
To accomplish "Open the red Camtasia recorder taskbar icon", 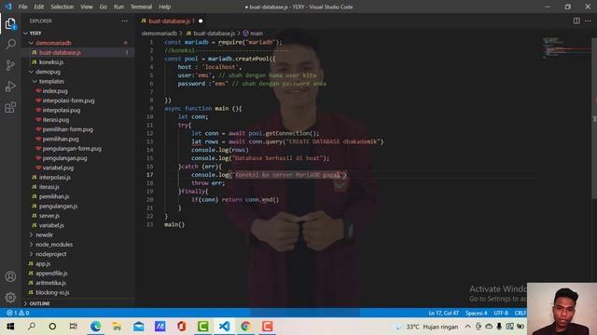I will 268,327.
